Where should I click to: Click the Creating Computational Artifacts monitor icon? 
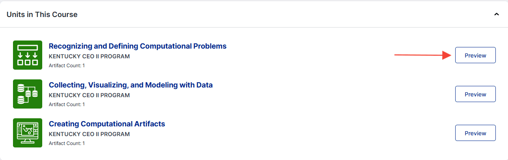pyautogui.click(x=28, y=133)
